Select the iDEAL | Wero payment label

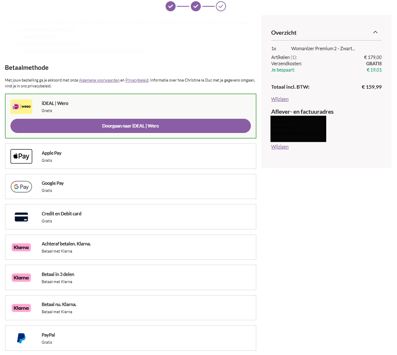coord(55,103)
